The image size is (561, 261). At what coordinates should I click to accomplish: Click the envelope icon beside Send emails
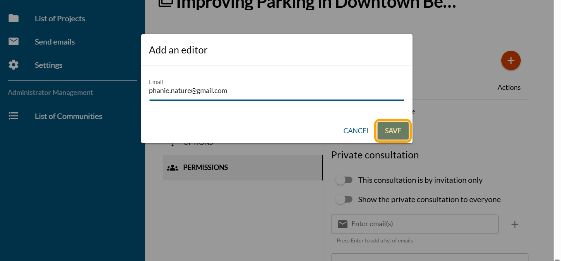pos(14,42)
